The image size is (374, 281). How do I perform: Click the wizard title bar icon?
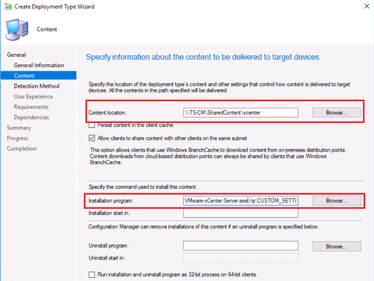(8, 7)
